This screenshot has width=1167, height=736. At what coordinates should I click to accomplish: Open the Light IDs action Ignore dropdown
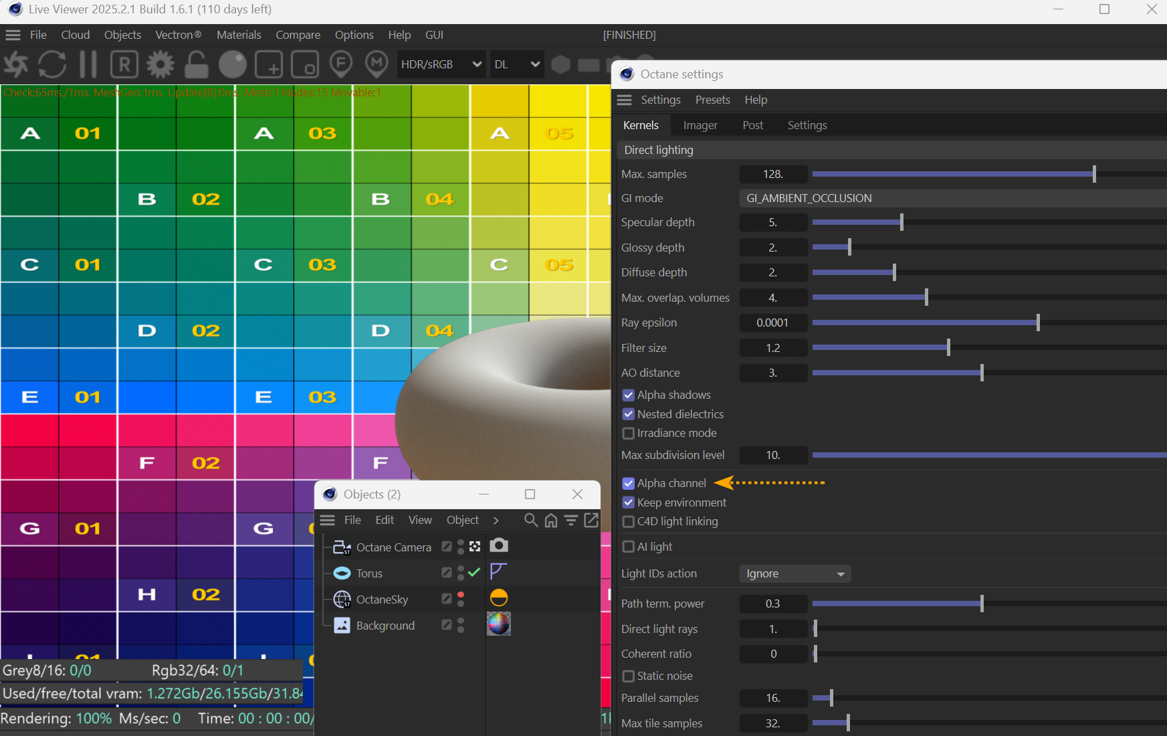795,573
